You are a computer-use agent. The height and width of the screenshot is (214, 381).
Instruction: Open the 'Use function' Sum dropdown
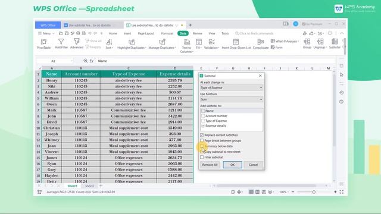coord(232,99)
